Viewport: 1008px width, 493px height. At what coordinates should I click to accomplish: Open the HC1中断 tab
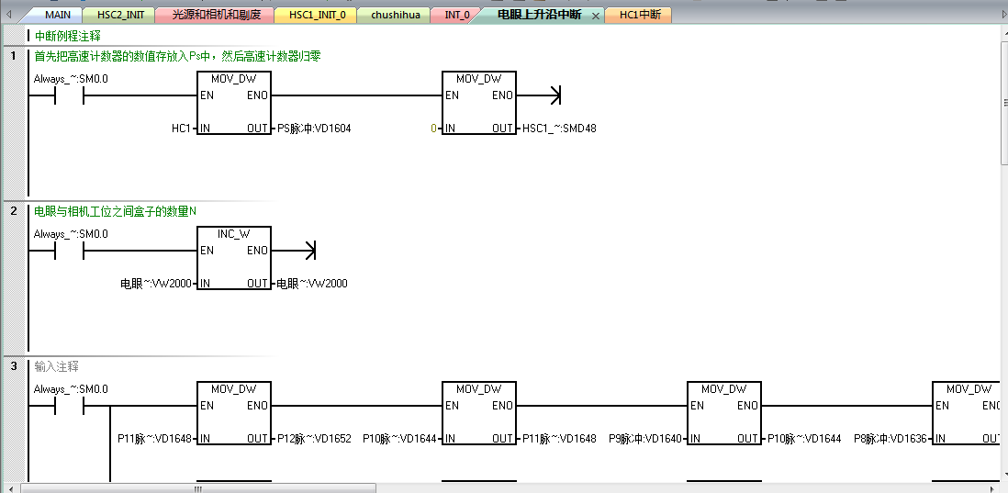click(639, 15)
